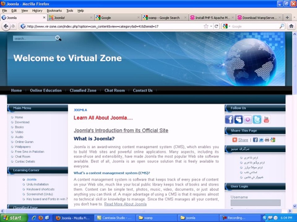This screenshot has width=297, height=222.
Task: Click the search magnifier in Google box
Action: click(x=282, y=26)
